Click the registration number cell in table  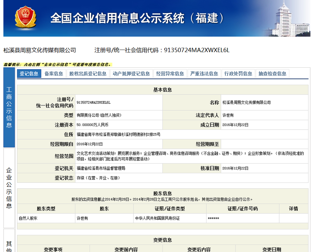pyautogui.click(x=119, y=102)
